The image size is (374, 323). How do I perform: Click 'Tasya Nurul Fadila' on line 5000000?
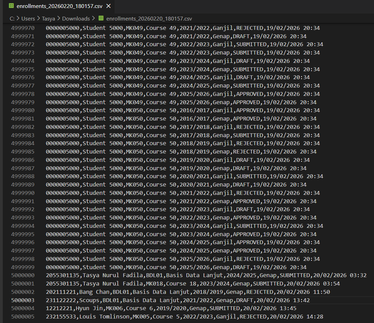click(x=113, y=275)
